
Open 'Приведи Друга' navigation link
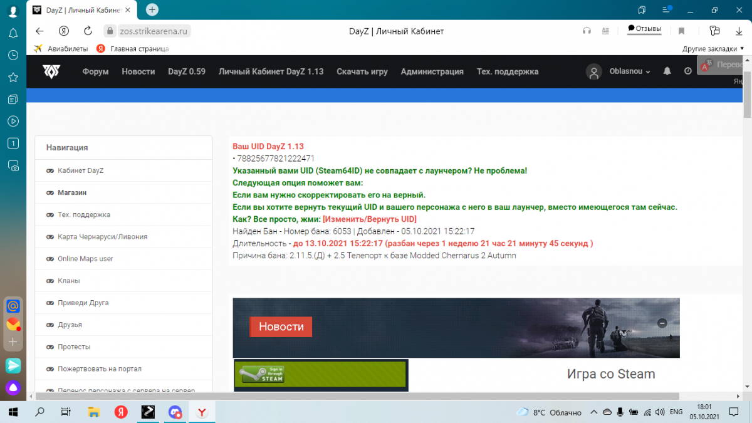pyautogui.click(x=123, y=303)
